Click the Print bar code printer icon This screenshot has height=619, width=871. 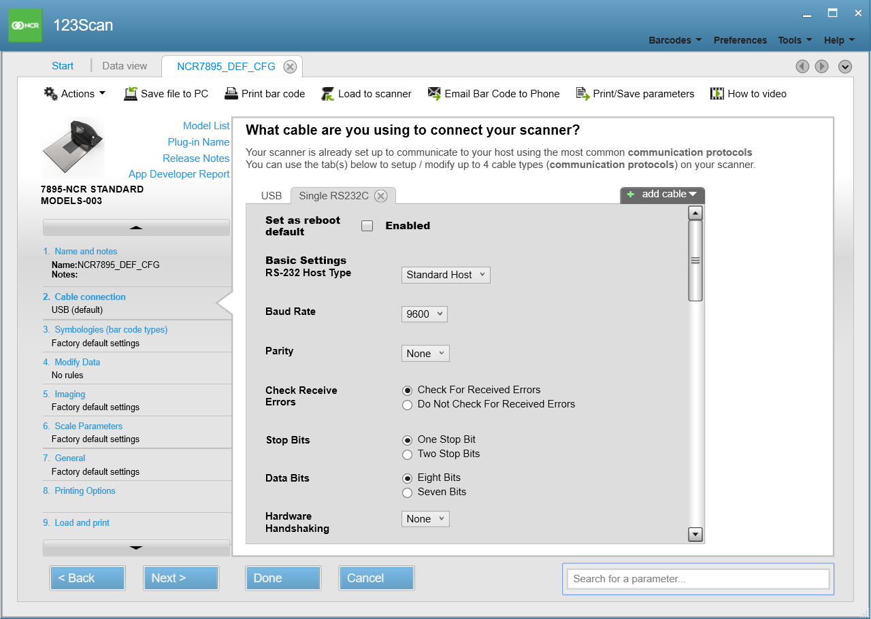231,93
